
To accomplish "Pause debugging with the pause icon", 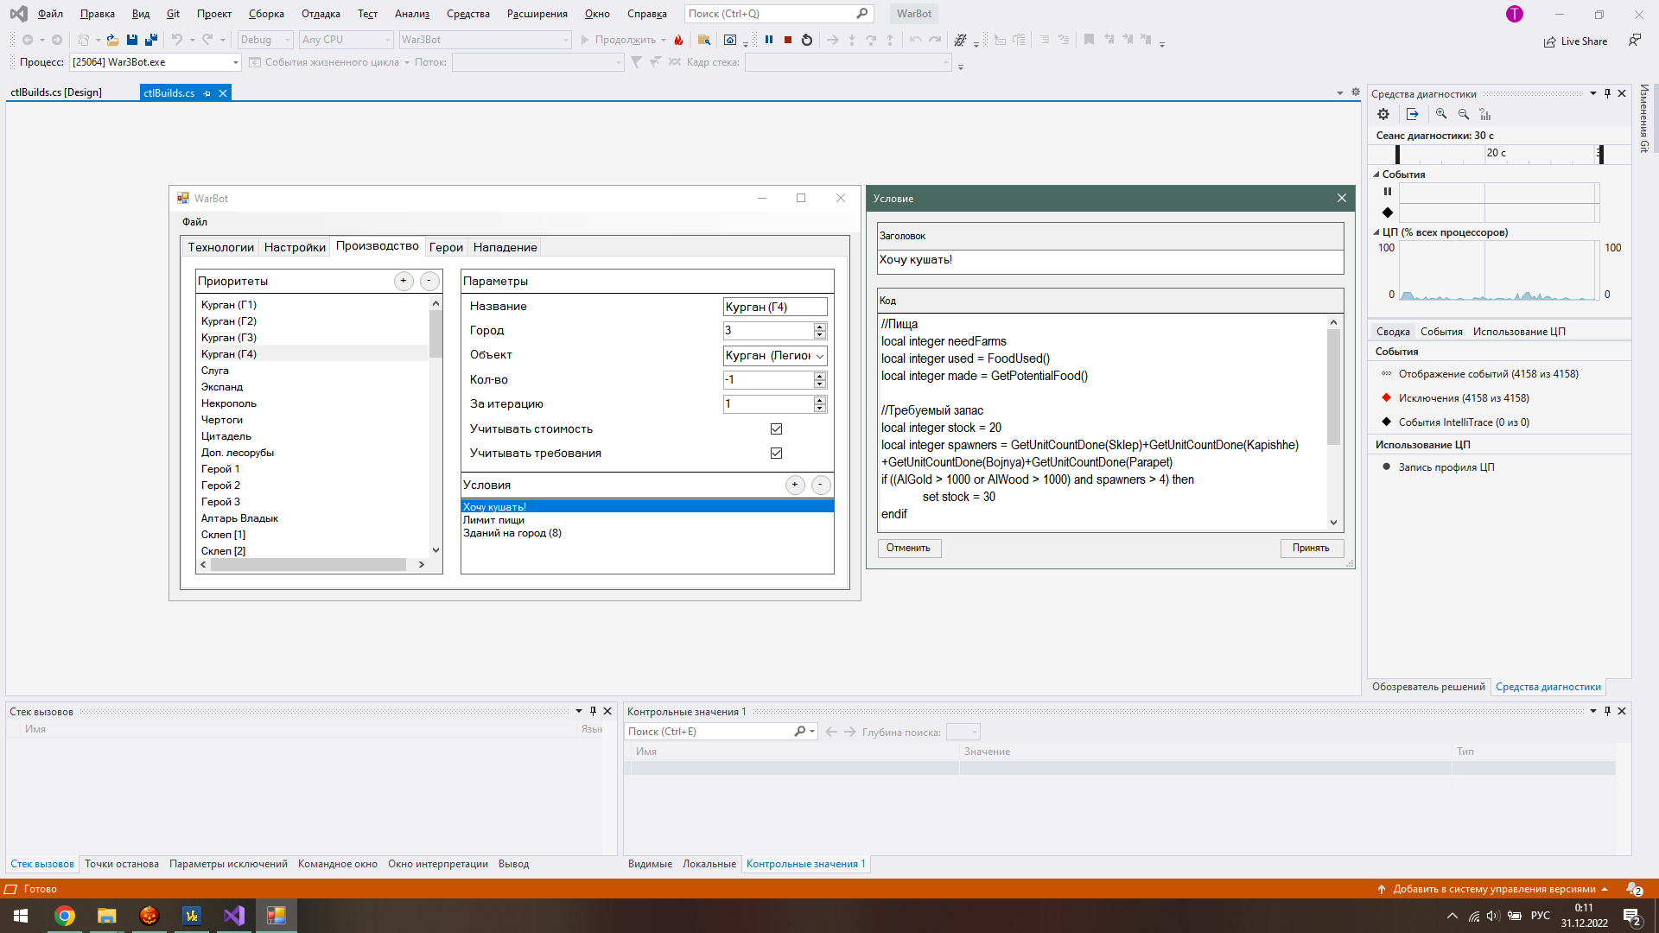I will click(769, 40).
